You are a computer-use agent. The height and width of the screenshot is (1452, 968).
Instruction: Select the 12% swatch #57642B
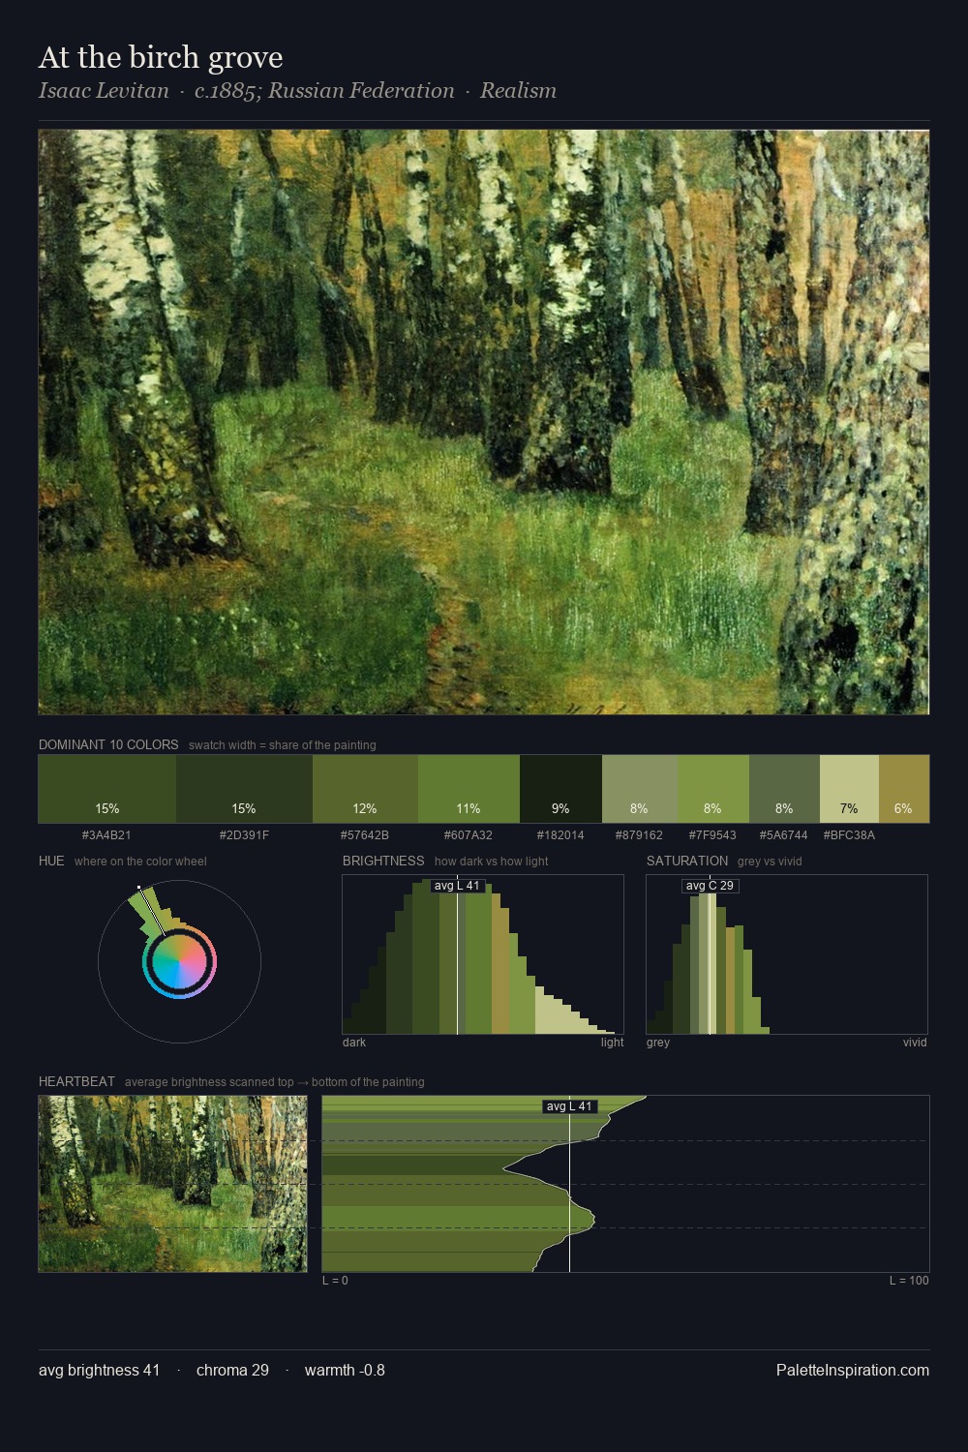pos(365,789)
